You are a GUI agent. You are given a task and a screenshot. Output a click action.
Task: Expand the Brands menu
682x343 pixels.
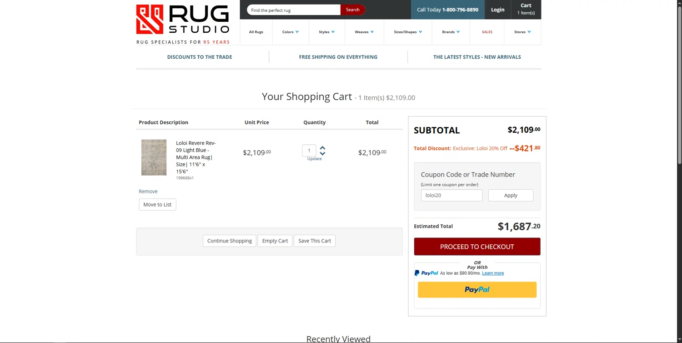point(451,32)
